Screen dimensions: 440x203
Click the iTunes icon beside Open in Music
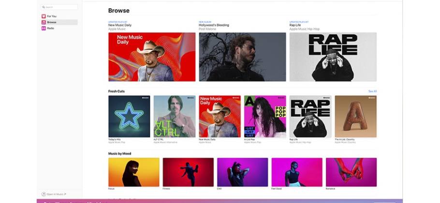(44, 194)
